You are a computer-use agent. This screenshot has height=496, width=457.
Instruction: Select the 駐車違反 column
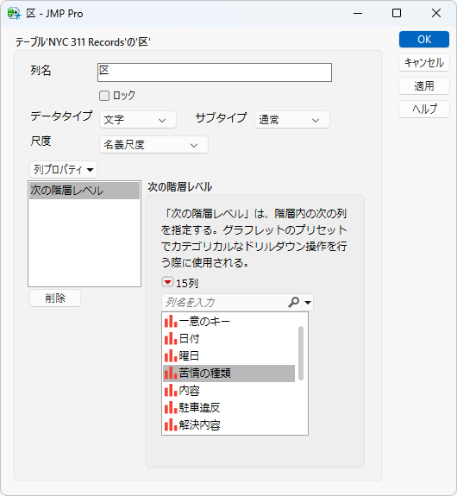229,408
